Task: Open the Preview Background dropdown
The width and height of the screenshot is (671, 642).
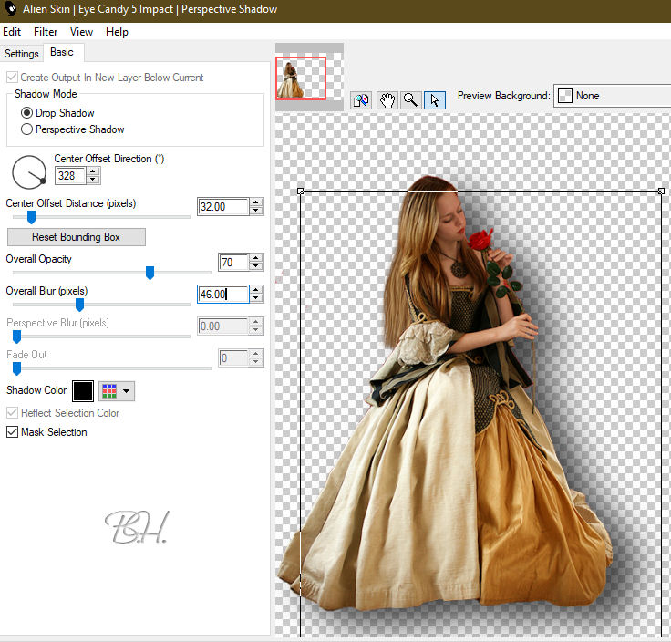Action: pos(612,96)
